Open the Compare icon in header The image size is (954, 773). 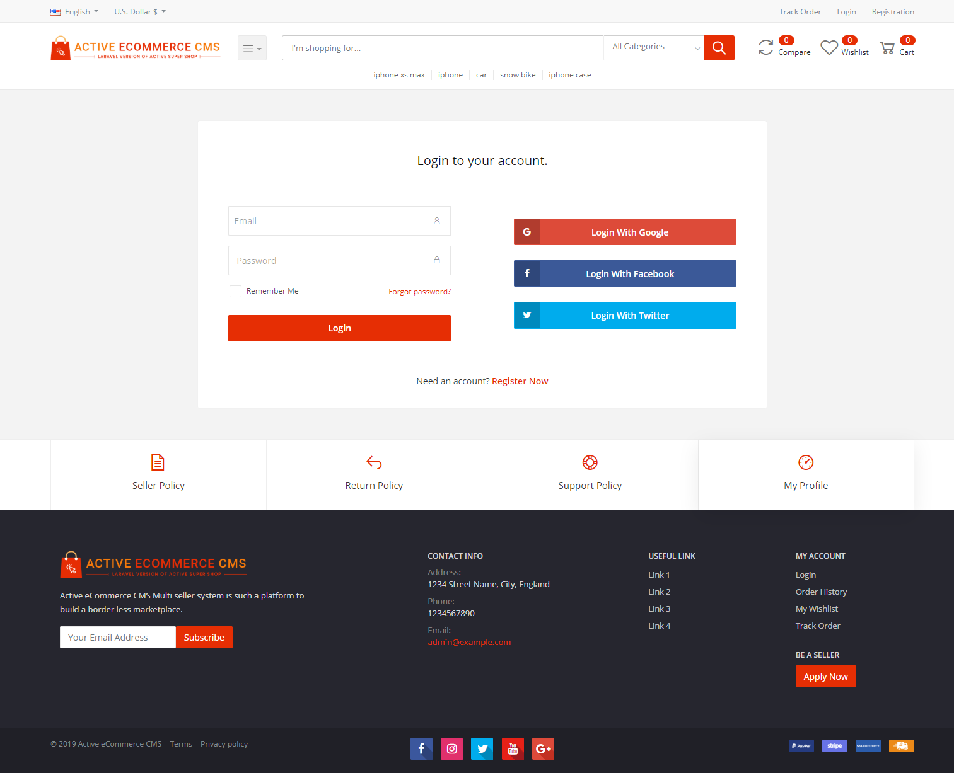tap(766, 48)
